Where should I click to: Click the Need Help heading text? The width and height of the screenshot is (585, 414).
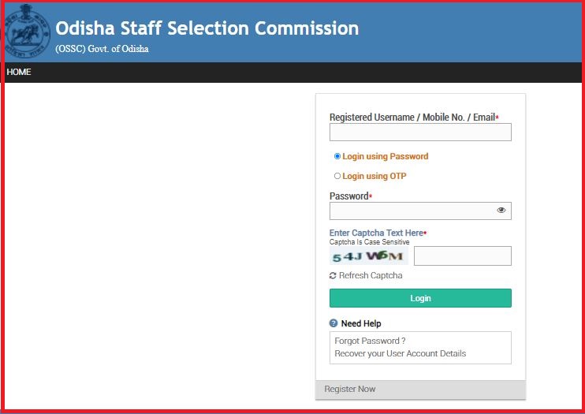click(x=361, y=323)
